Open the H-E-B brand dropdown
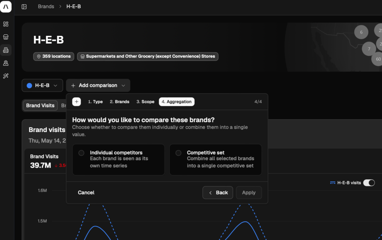The height and width of the screenshot is (240, 382). (43, 85)
